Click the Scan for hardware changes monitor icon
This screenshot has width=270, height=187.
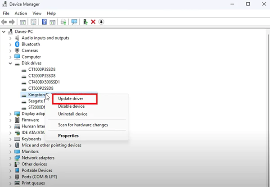[x=74, y=22]
